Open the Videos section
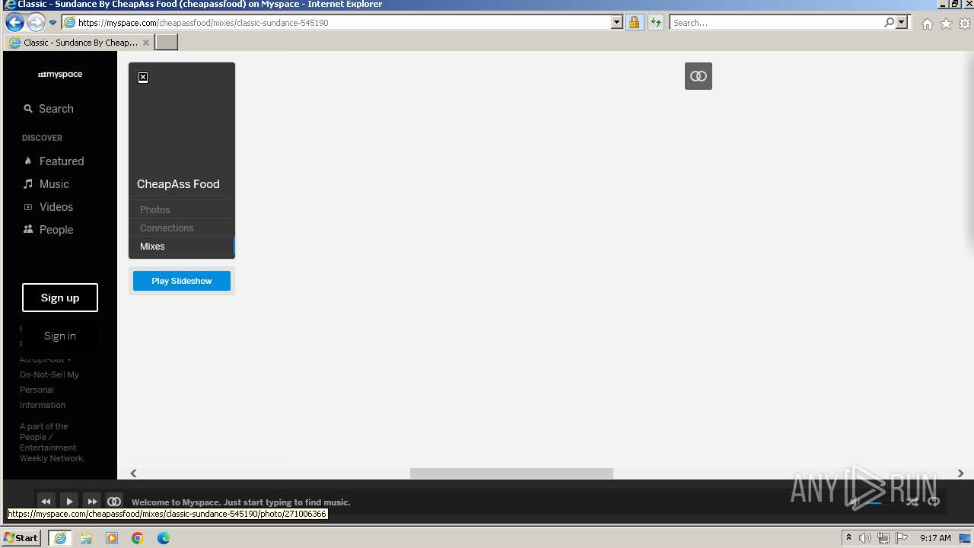 (x=48, y=207)
